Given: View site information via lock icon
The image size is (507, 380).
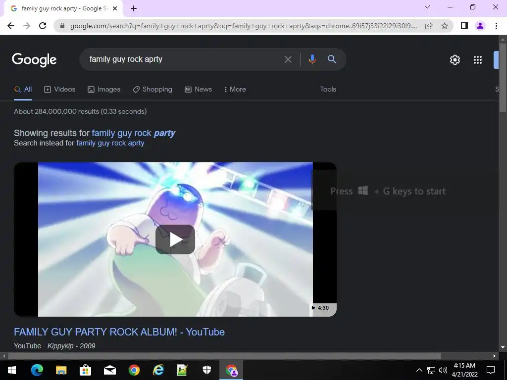Looking at the screenshot, I should 62,26.
